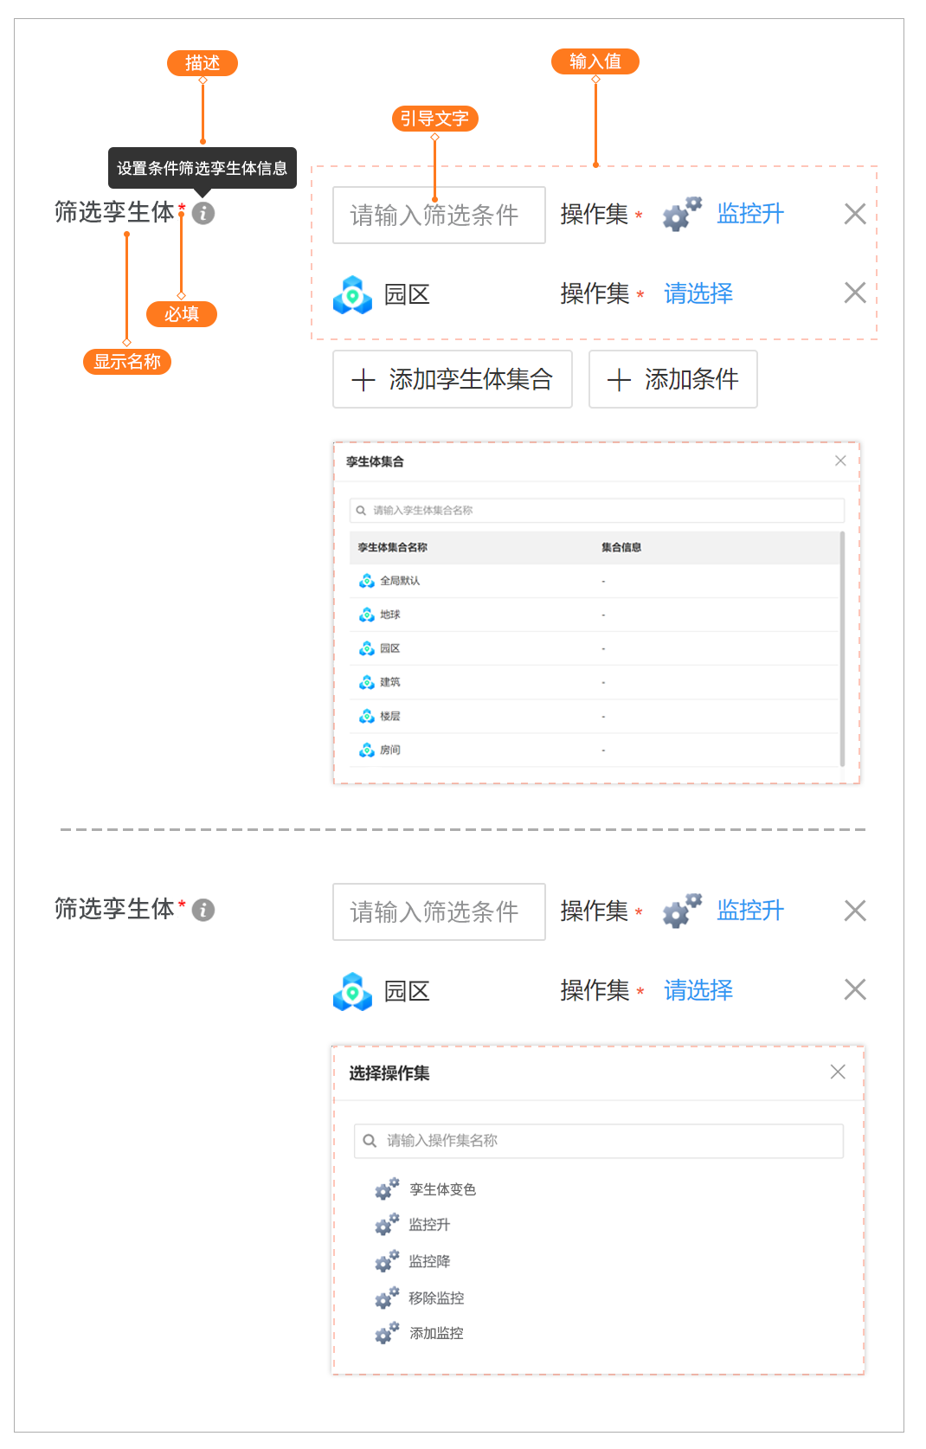Focus the 请输入操作集名称 search field
This screenshot has width=926, height=1449.
click(606, 1141)
